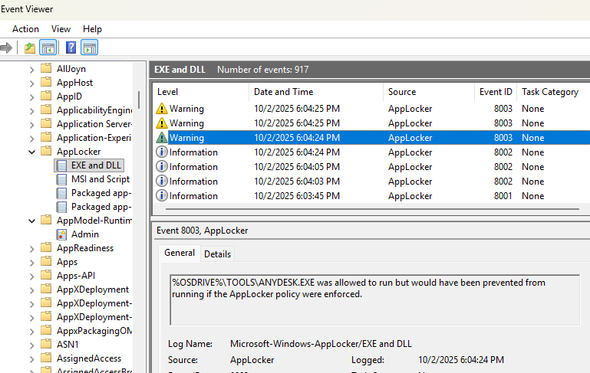The width and height of the screenshot is (590, 373).
Task: Toggle the Show/Hide Action Pane icon
Action: [90, 47]
